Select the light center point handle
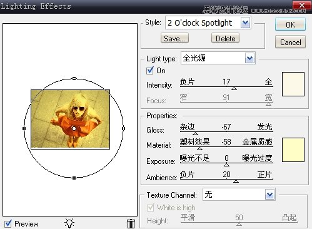312x229 pixels. pyautogui.click(x=74, y=128)
